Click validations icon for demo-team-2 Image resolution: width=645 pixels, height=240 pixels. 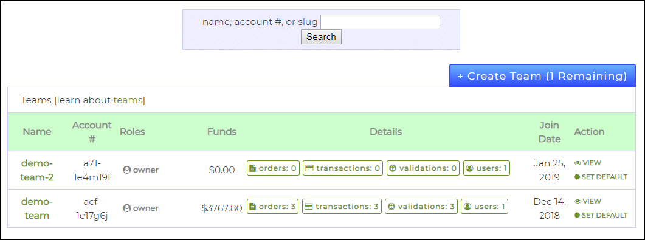click(x=393, y=168)
